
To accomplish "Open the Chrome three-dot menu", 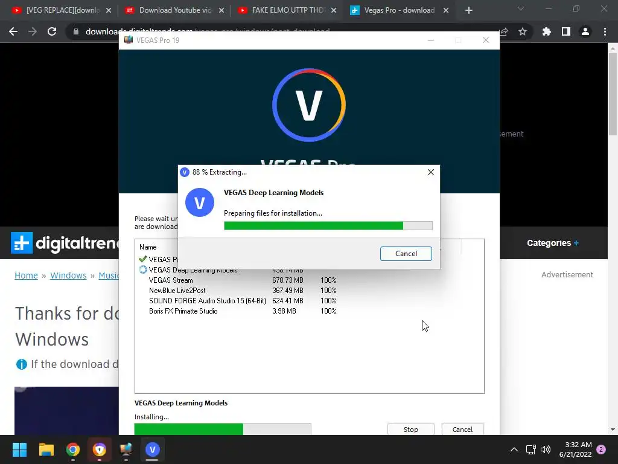I will (605, 31).
